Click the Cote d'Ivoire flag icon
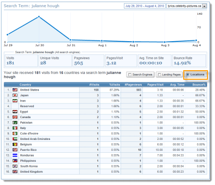The image size is (215, 185). click(15, 134)
